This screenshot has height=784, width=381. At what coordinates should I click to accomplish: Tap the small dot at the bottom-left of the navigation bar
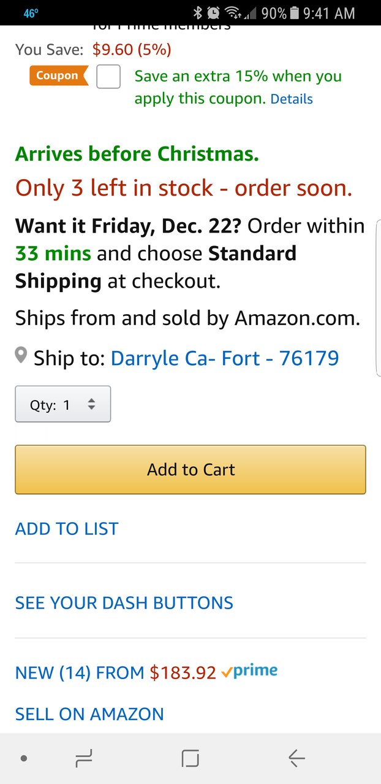coord(24,759)
